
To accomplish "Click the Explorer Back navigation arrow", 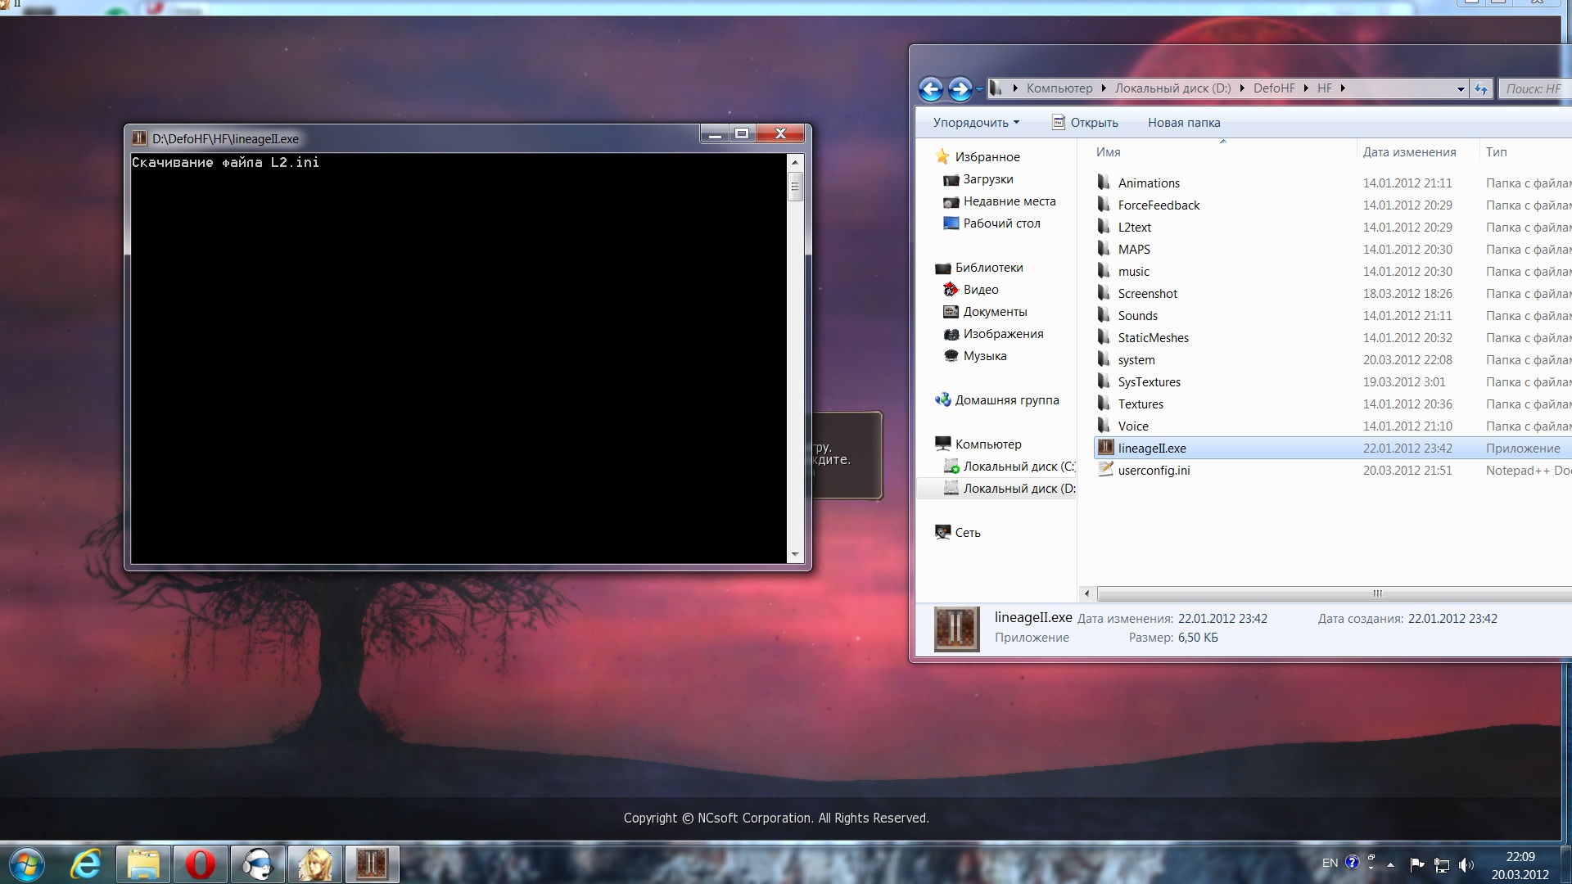I will [x=931, y=88].
